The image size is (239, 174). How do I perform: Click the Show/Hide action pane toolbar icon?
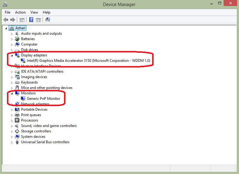pos(38,20)
